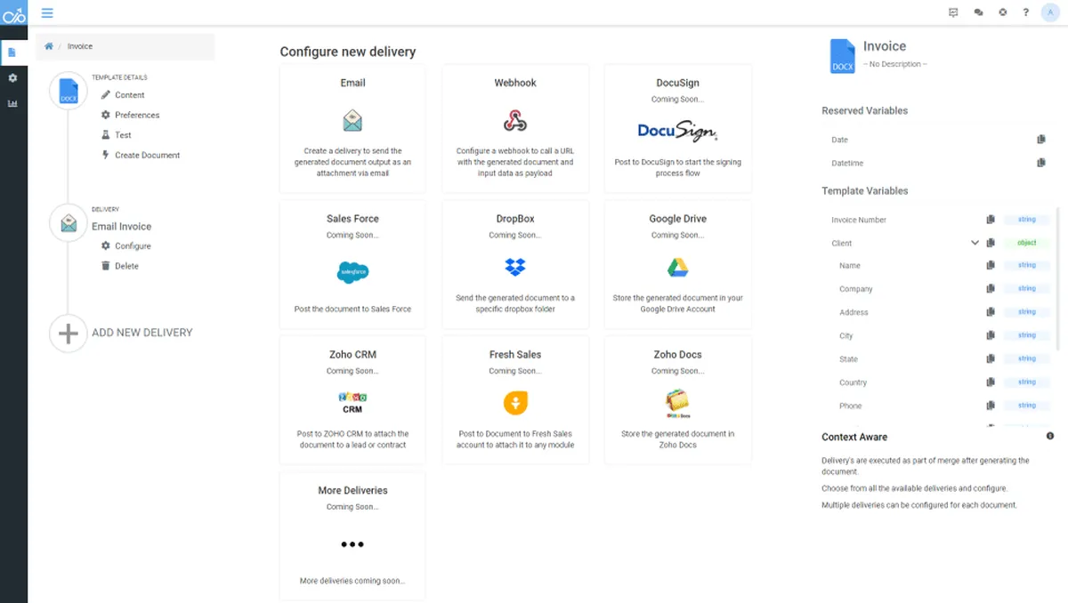Select Create Document option
Image resolution: width=1068 pixels, height=603 pixels.
tap(147, 155)
